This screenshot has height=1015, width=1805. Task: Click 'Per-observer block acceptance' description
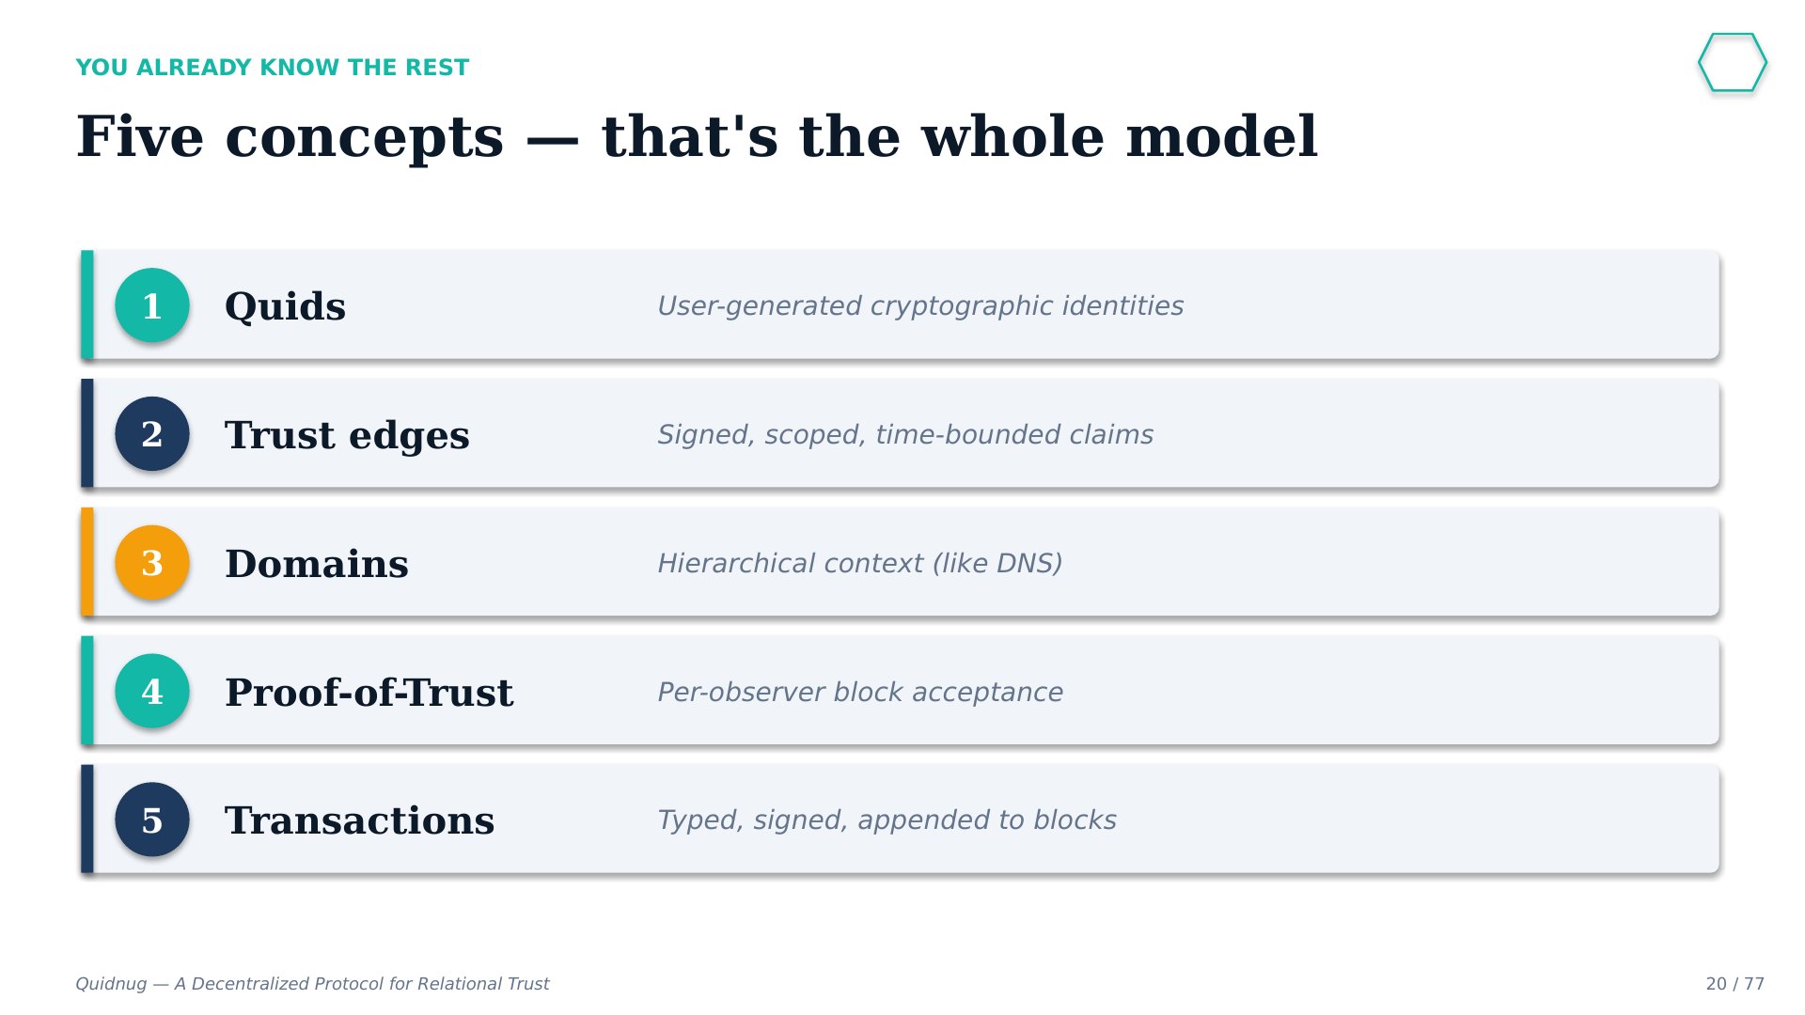pos(860,693)
